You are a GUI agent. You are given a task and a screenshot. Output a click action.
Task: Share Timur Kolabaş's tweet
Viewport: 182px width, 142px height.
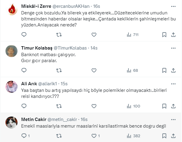click(x=173, y=71)
